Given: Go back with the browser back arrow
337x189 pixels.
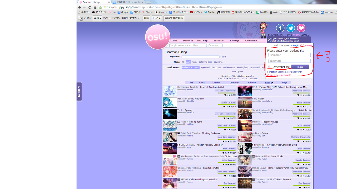Looking at the screenshot, I should [80, 7].
